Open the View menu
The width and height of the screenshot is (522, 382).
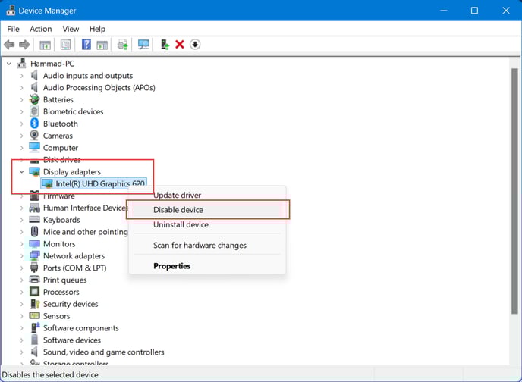pyautogui.click(x=71, y=29)
